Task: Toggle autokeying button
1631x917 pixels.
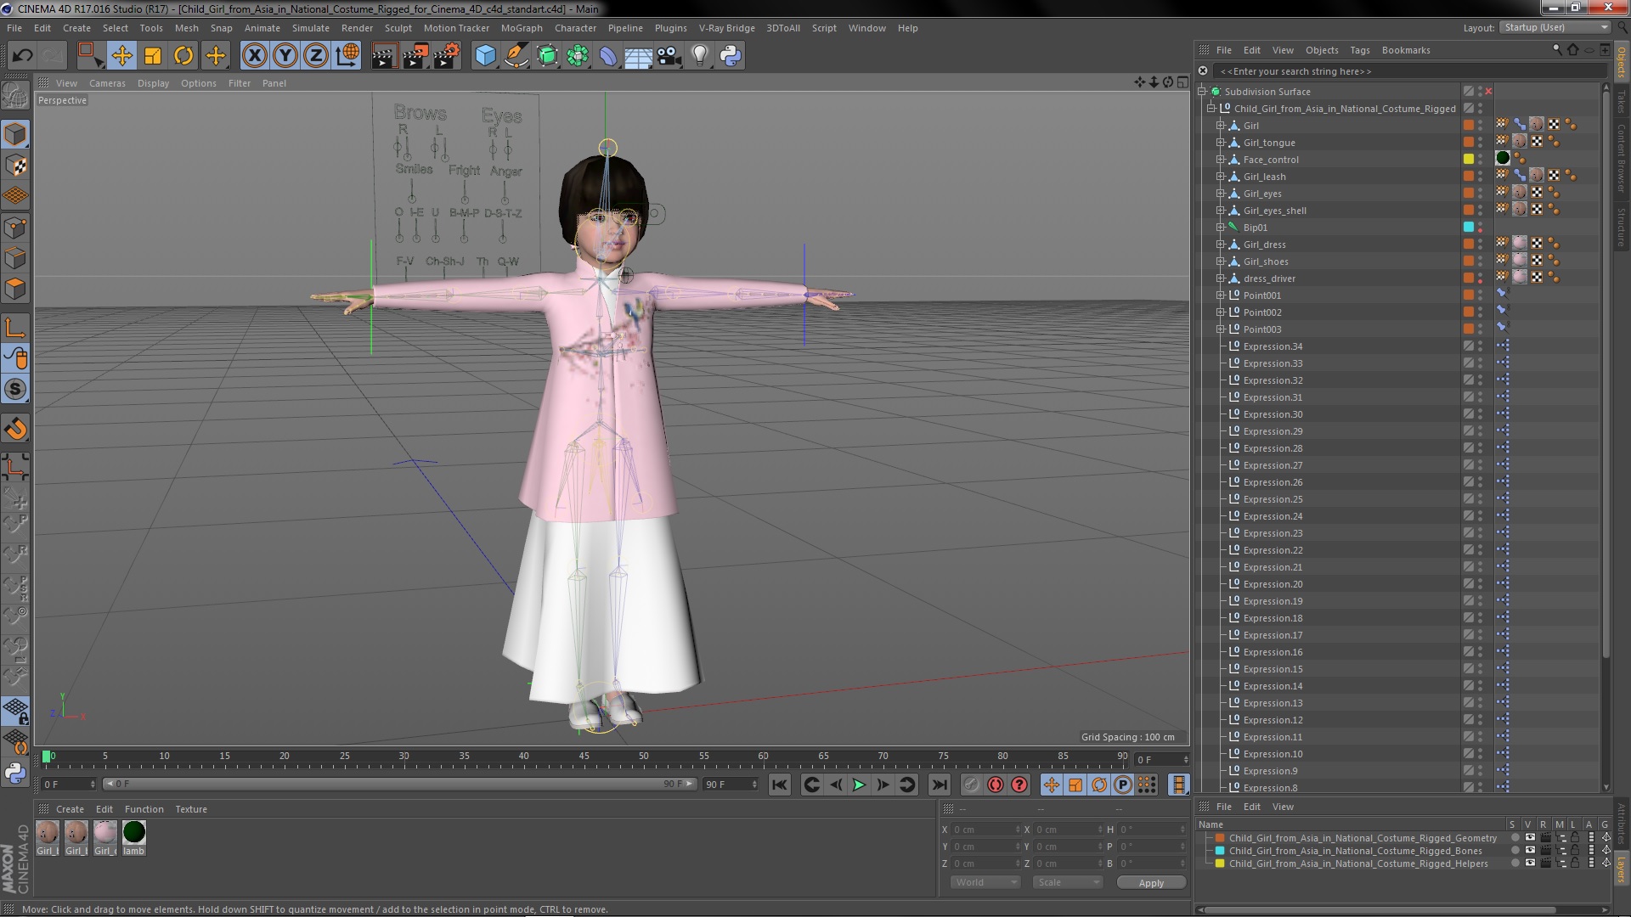Action: (x=996, y=785)
